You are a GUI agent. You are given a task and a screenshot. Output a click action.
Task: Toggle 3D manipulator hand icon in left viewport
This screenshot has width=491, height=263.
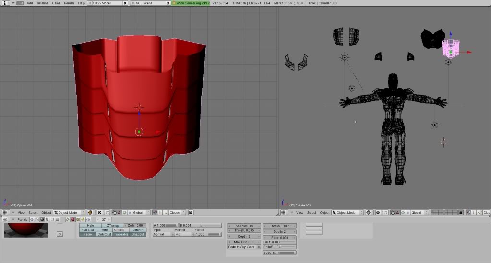click(x=115, y=212)
